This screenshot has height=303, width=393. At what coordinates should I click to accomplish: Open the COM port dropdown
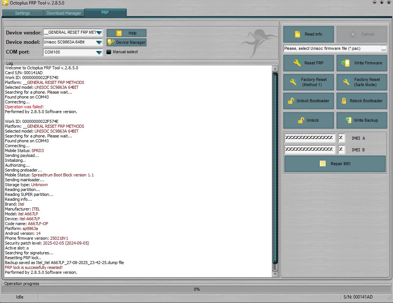[99, 52]
